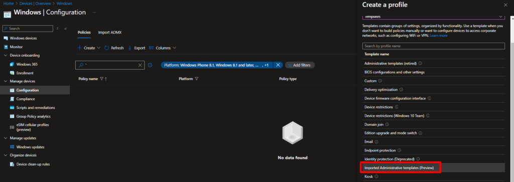Open the Templates profile type dropdown

pos(433,17)
